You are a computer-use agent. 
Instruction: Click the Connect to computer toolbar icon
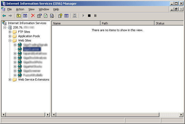coord(75,16)
